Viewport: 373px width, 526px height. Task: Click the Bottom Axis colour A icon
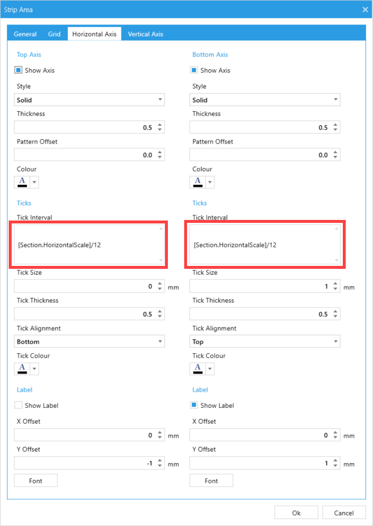tap(198, 182)
